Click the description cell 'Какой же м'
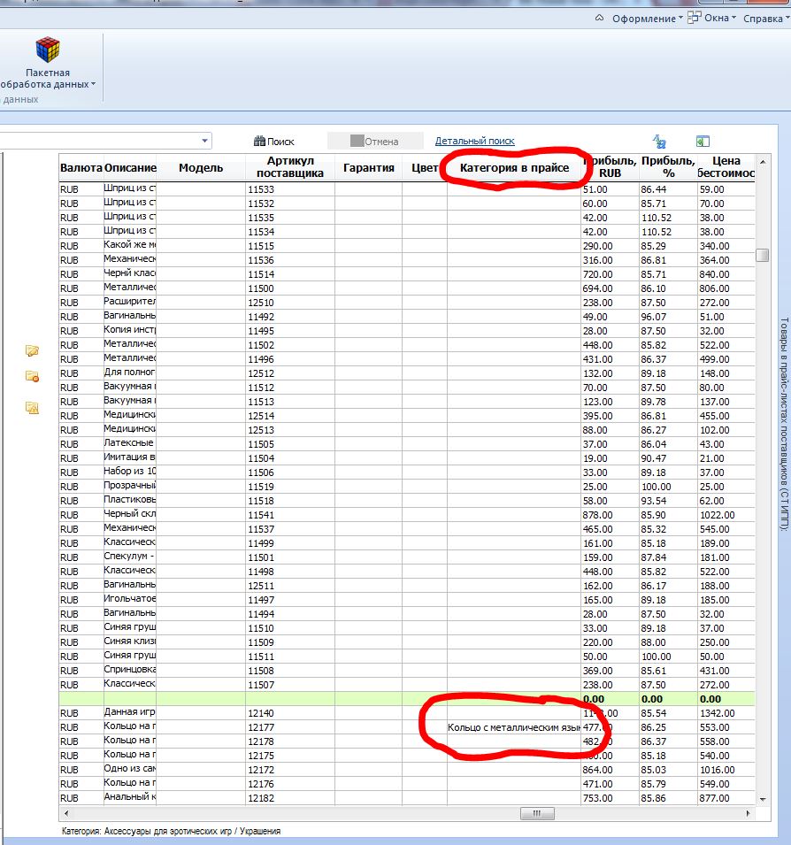The image size is (791, 845). 130,245
